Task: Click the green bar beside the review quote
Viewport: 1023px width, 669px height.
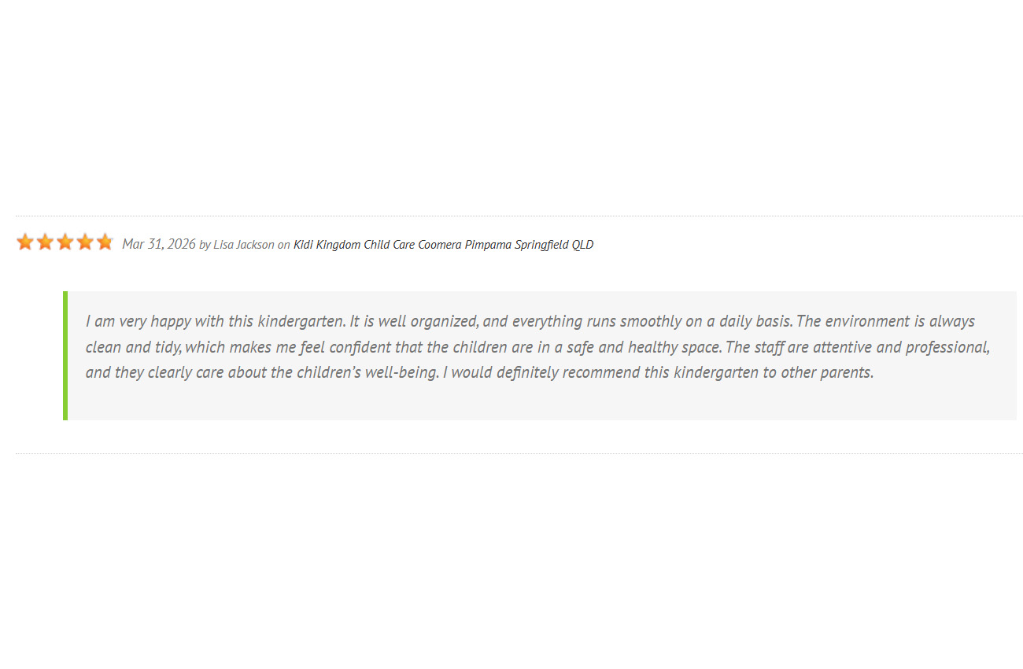Action: click(x=65, y=356)
